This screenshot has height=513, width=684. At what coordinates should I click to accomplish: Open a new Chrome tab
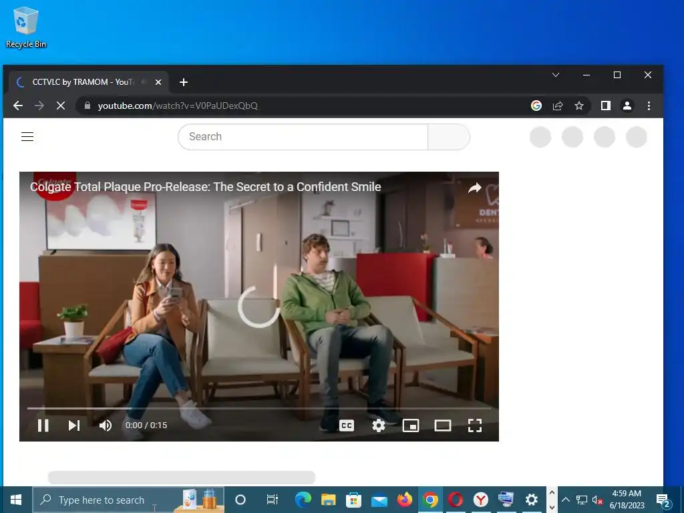click(x=184, y=82)
